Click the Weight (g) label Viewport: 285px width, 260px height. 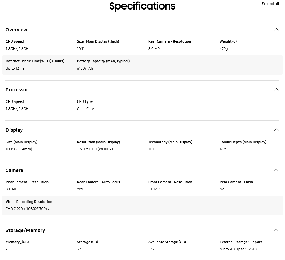point(228,41)
